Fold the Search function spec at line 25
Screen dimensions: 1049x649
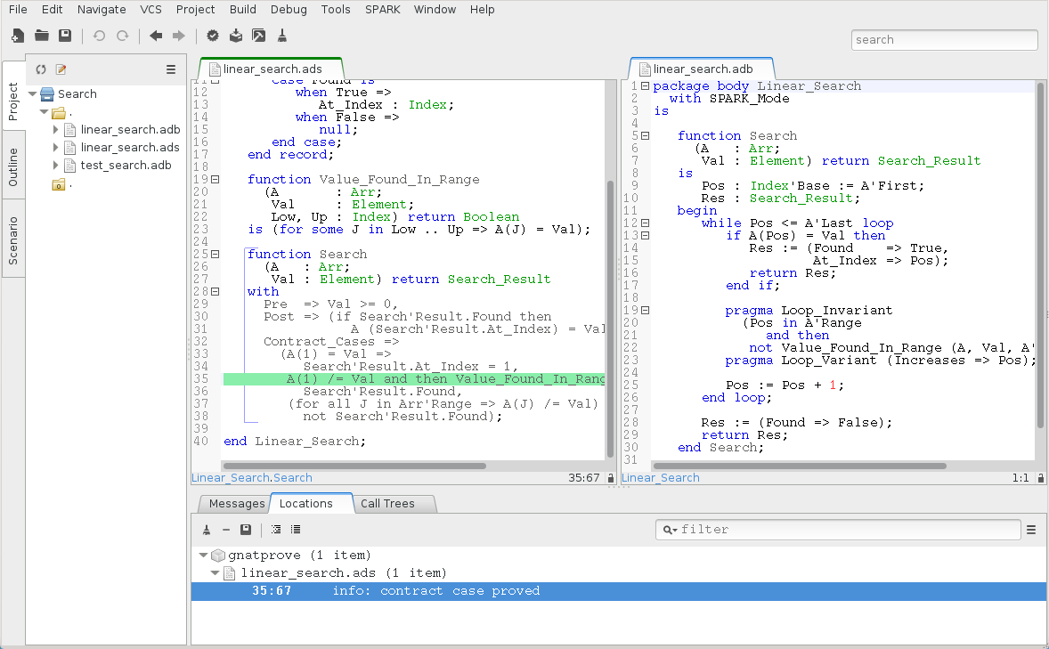click(x=215, y=255)
